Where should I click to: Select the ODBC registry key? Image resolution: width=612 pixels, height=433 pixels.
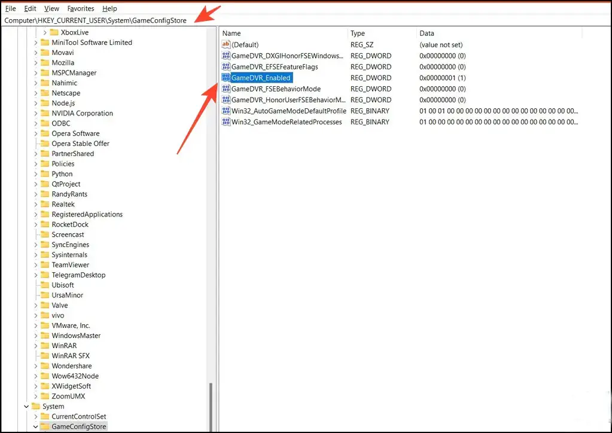pyautogui.click(x=61, y=123)
